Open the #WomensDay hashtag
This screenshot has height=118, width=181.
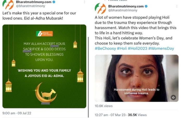click(161, 48)
